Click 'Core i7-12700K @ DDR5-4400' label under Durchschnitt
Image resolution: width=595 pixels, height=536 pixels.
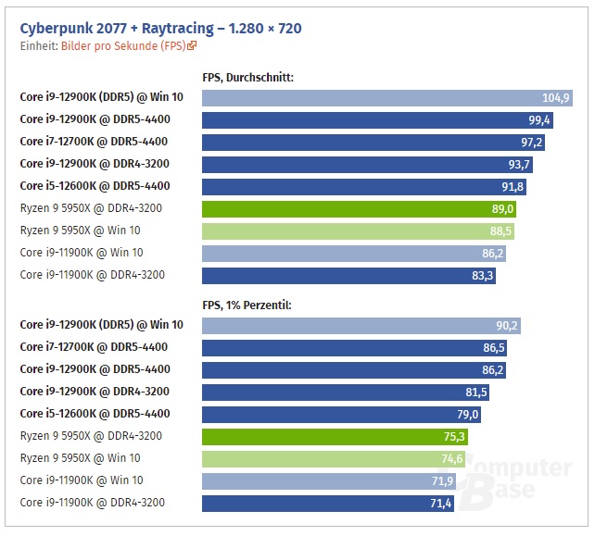point(94,142)
